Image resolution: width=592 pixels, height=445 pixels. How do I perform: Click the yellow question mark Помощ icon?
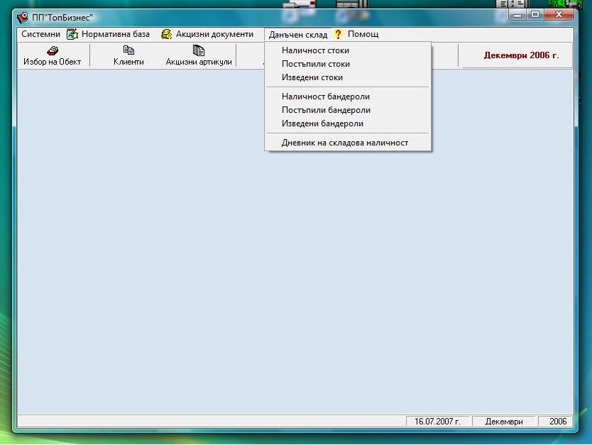click(338, 34)
